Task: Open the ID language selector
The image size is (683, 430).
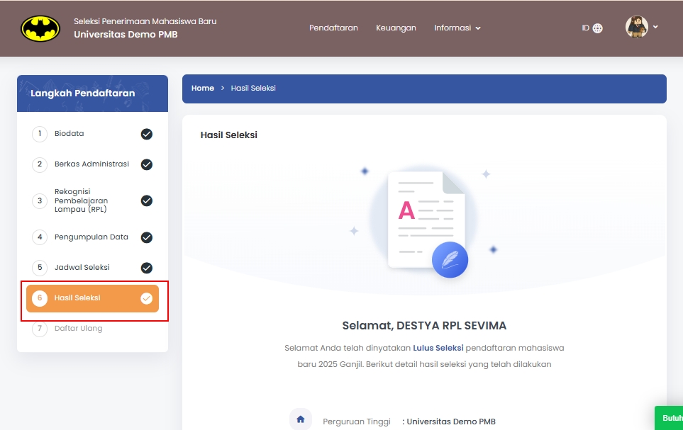Action: click(586, 28)
